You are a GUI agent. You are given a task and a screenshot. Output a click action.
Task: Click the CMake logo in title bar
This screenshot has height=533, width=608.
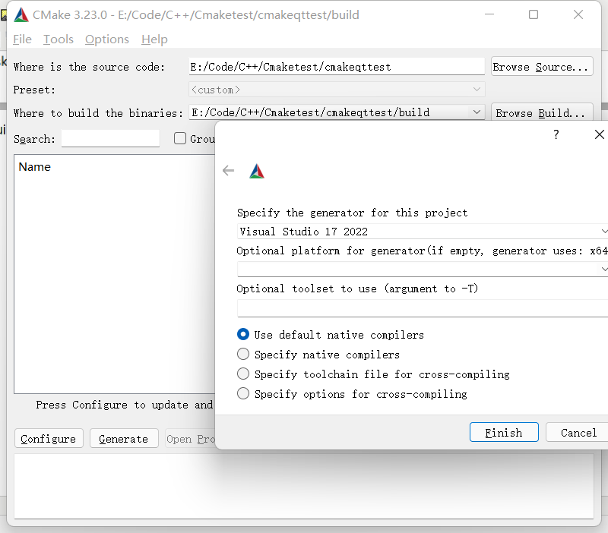[21, 14]
